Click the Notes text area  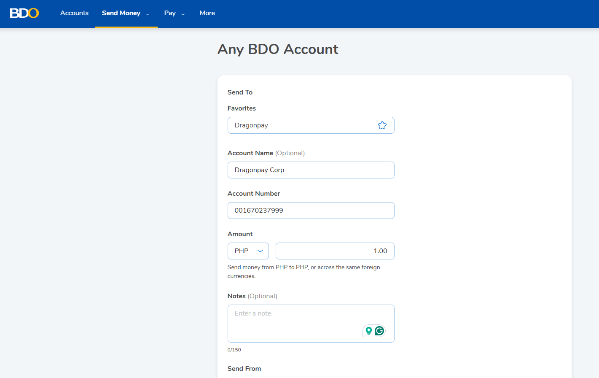click(x=311, y=324)
